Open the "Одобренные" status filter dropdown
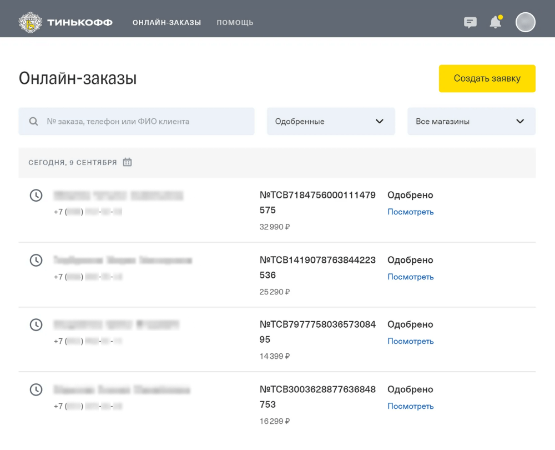 331,121
